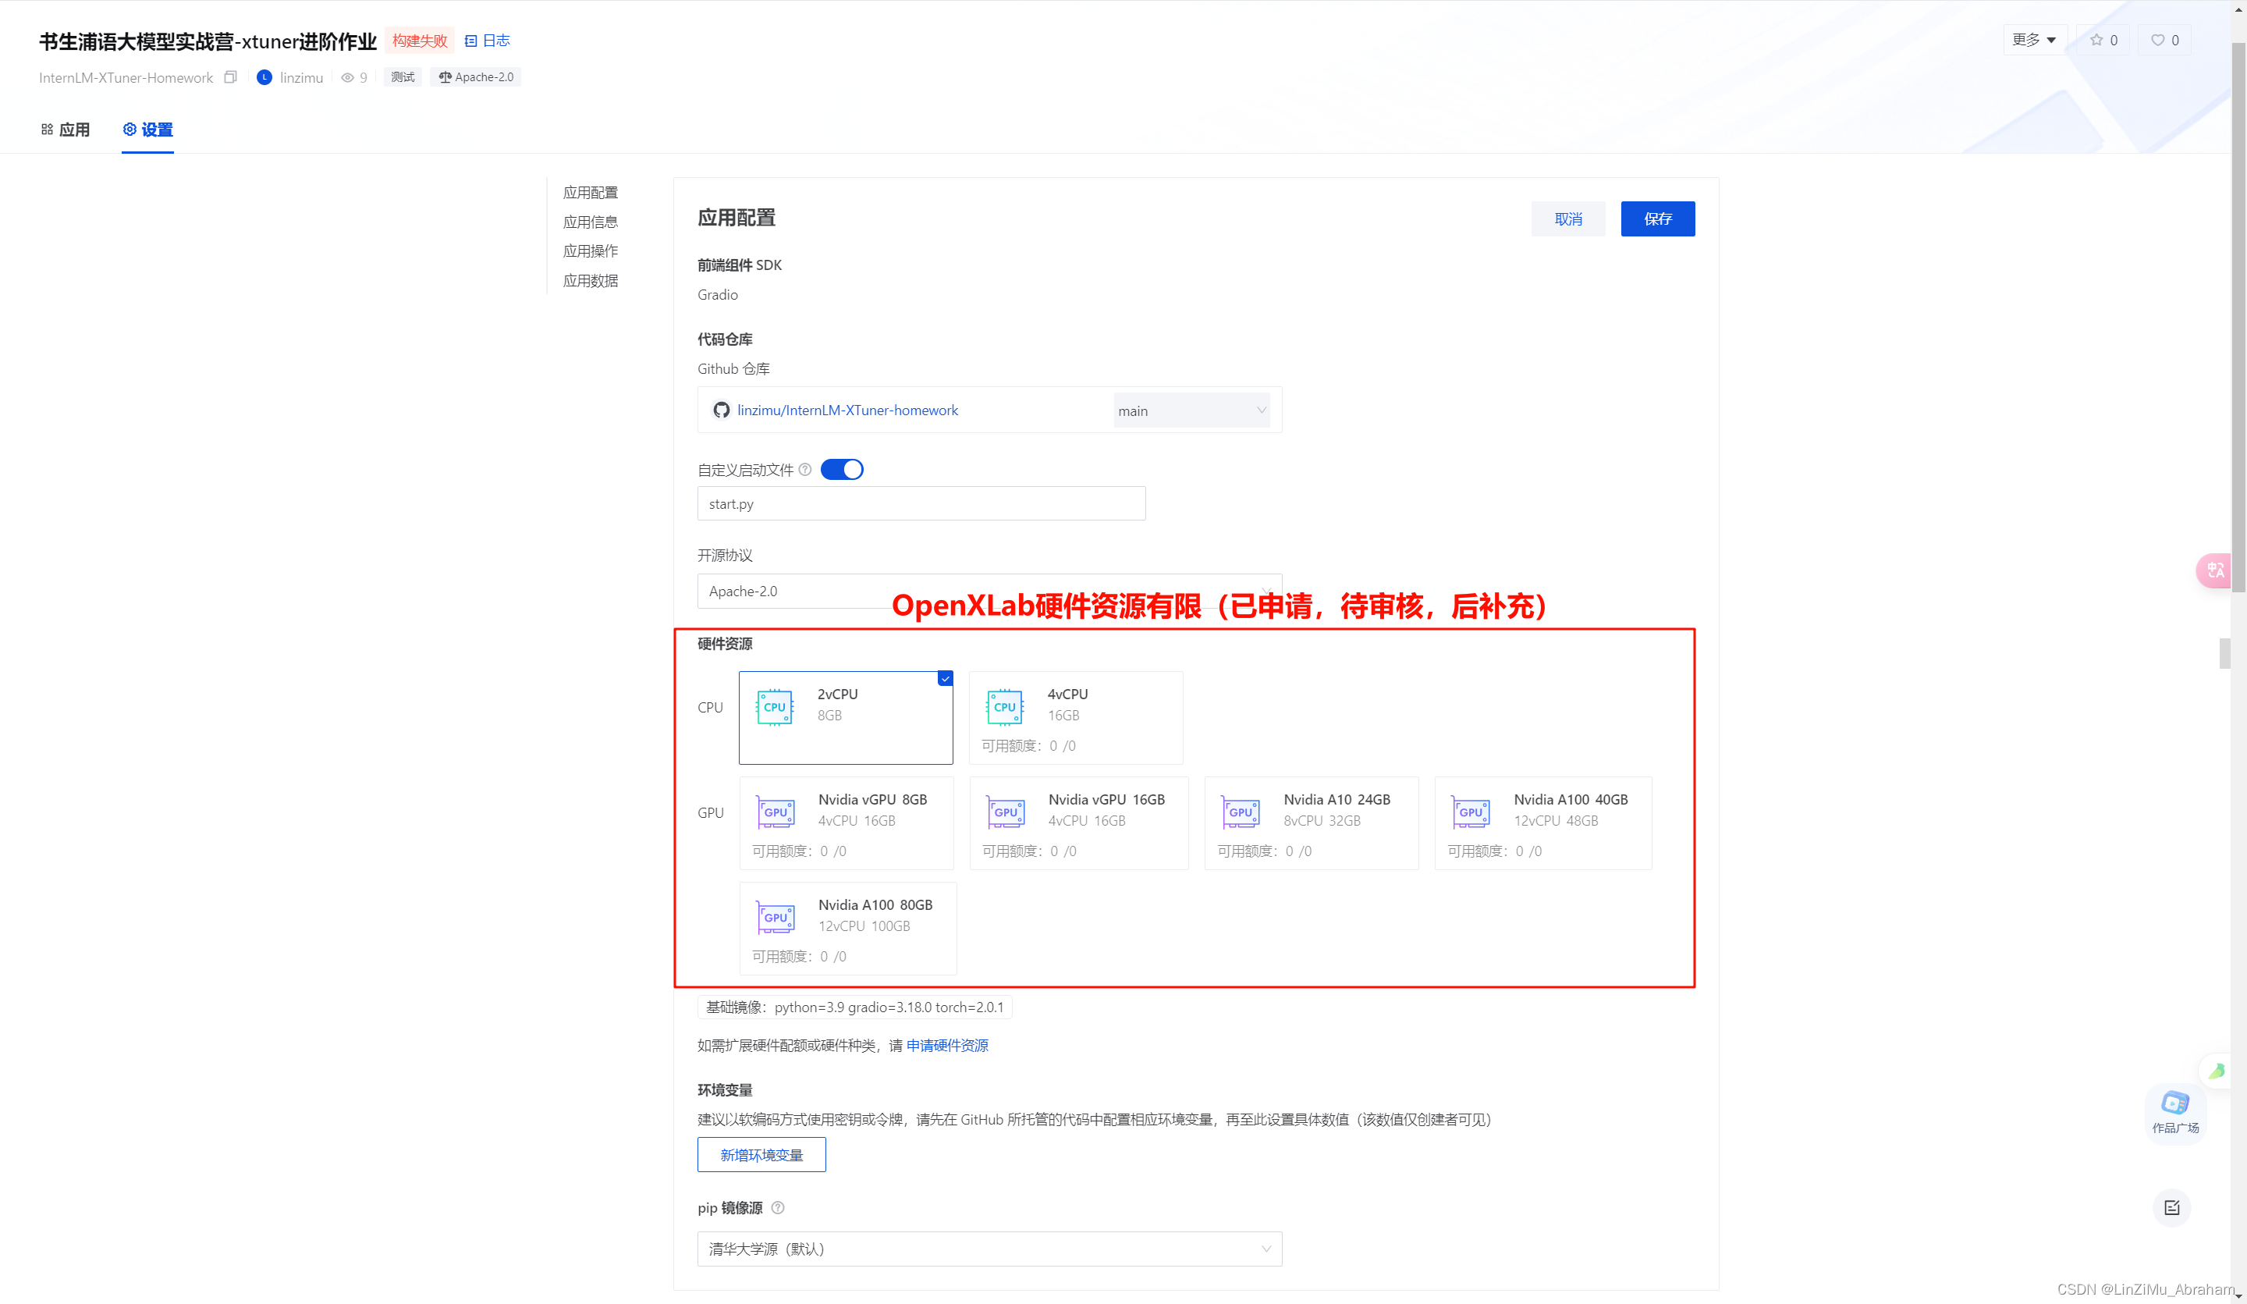This screenshot has height=1304, width=2247.
Task: Choose Nvidia vGPU 8GB hardware
Action: tap(847, 823)
